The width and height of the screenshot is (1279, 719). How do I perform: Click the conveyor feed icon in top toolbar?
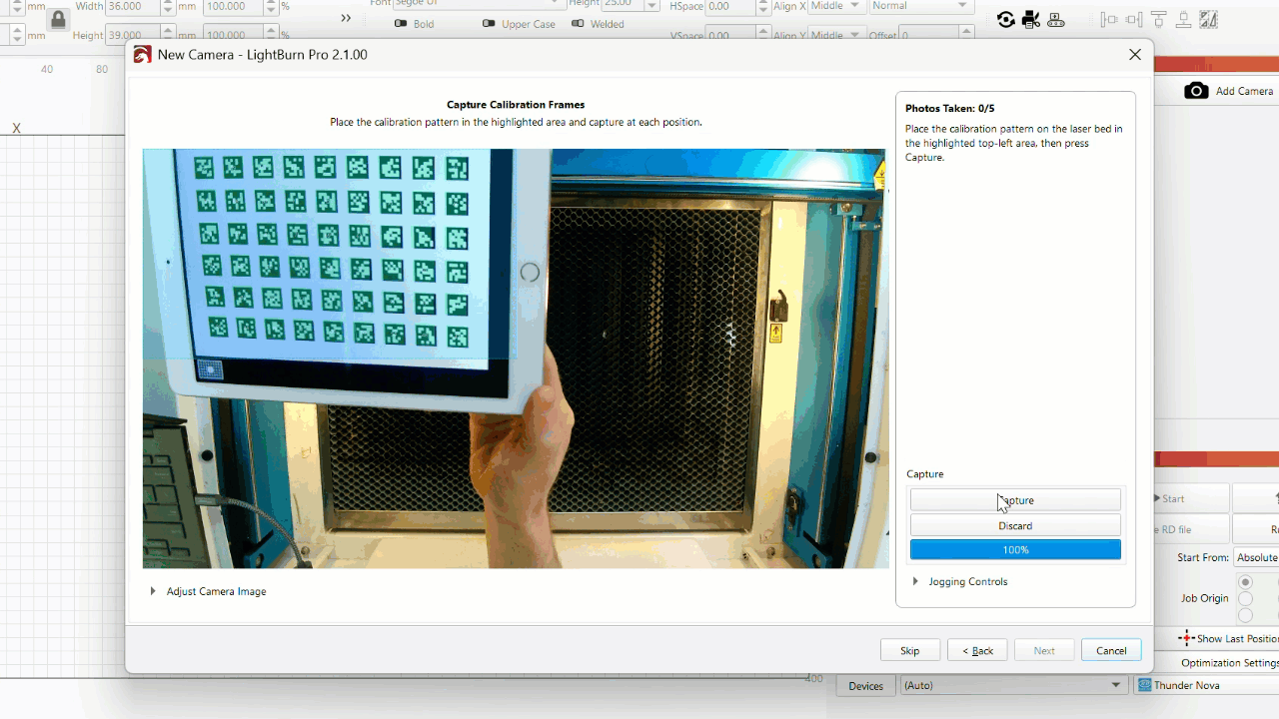click(1056, 20)
